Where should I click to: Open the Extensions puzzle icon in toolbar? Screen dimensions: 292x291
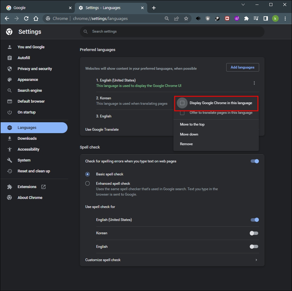point(246,18)
